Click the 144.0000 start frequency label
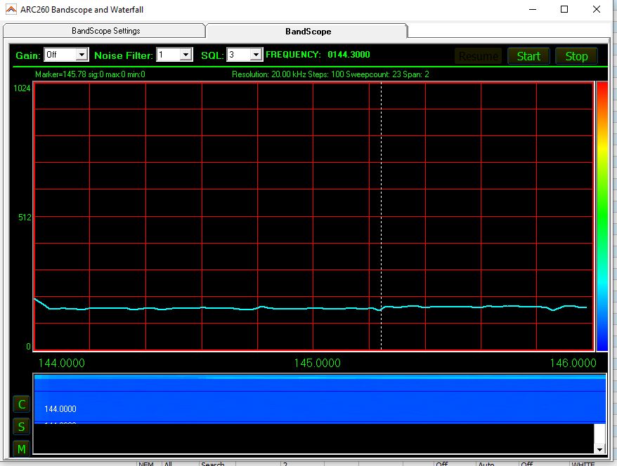The image size is (617, 466). click(x=61, y=363)
